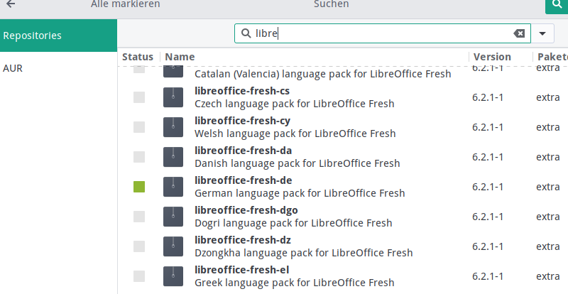Select the libreoffice-fresh-de package name
The width and height of the screenshot is (568, 294).
pos(243,180)
